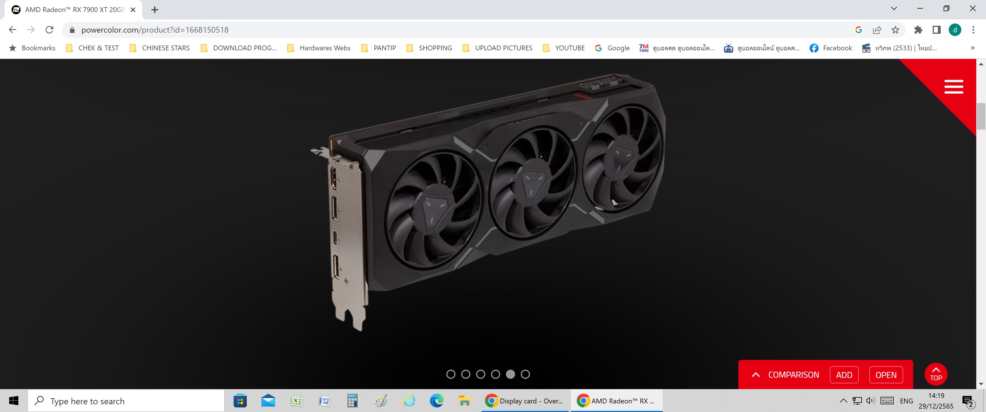The height and width of the screenshot is (412, 986).
Task: Select the last carousel slide dot
Action: coord(525,374)
